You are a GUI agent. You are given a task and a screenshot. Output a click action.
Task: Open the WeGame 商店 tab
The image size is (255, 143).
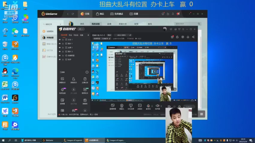(x=100, y=14)
